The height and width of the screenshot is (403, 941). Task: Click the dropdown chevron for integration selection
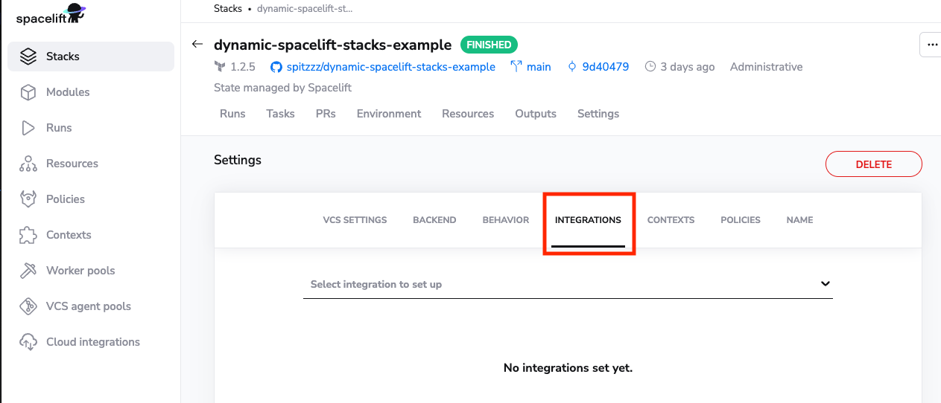tap(825, 284)
